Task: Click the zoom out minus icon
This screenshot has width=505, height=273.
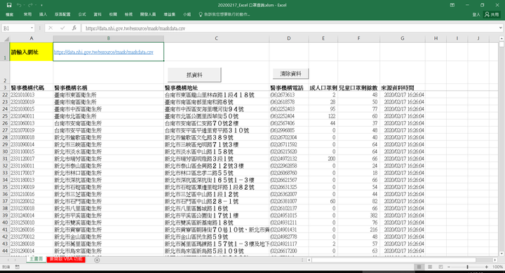Action: pos(449,267)
